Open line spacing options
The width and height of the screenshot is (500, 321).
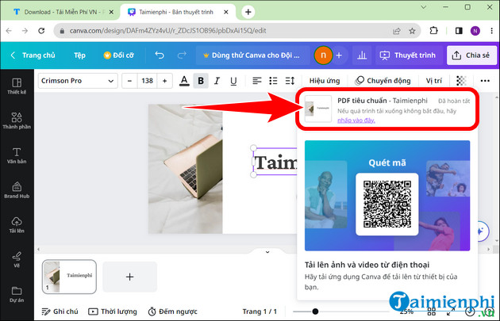[x=290, y=81]
